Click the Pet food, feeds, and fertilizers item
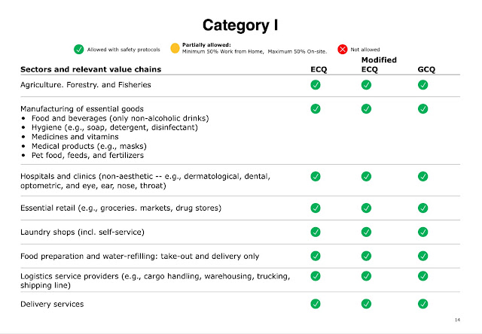The height and width of the screenshot is (334, 482). pos(87,155)
